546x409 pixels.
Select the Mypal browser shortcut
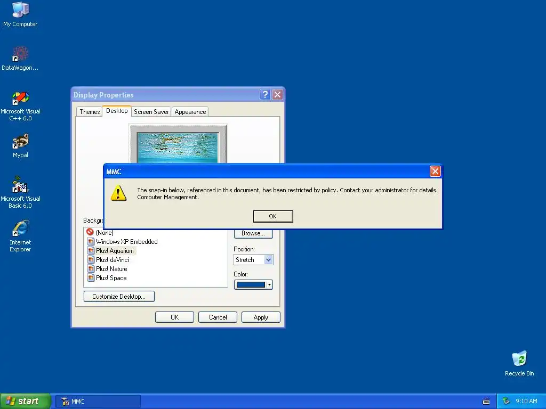pyautogui.click(x=20, y=146)
